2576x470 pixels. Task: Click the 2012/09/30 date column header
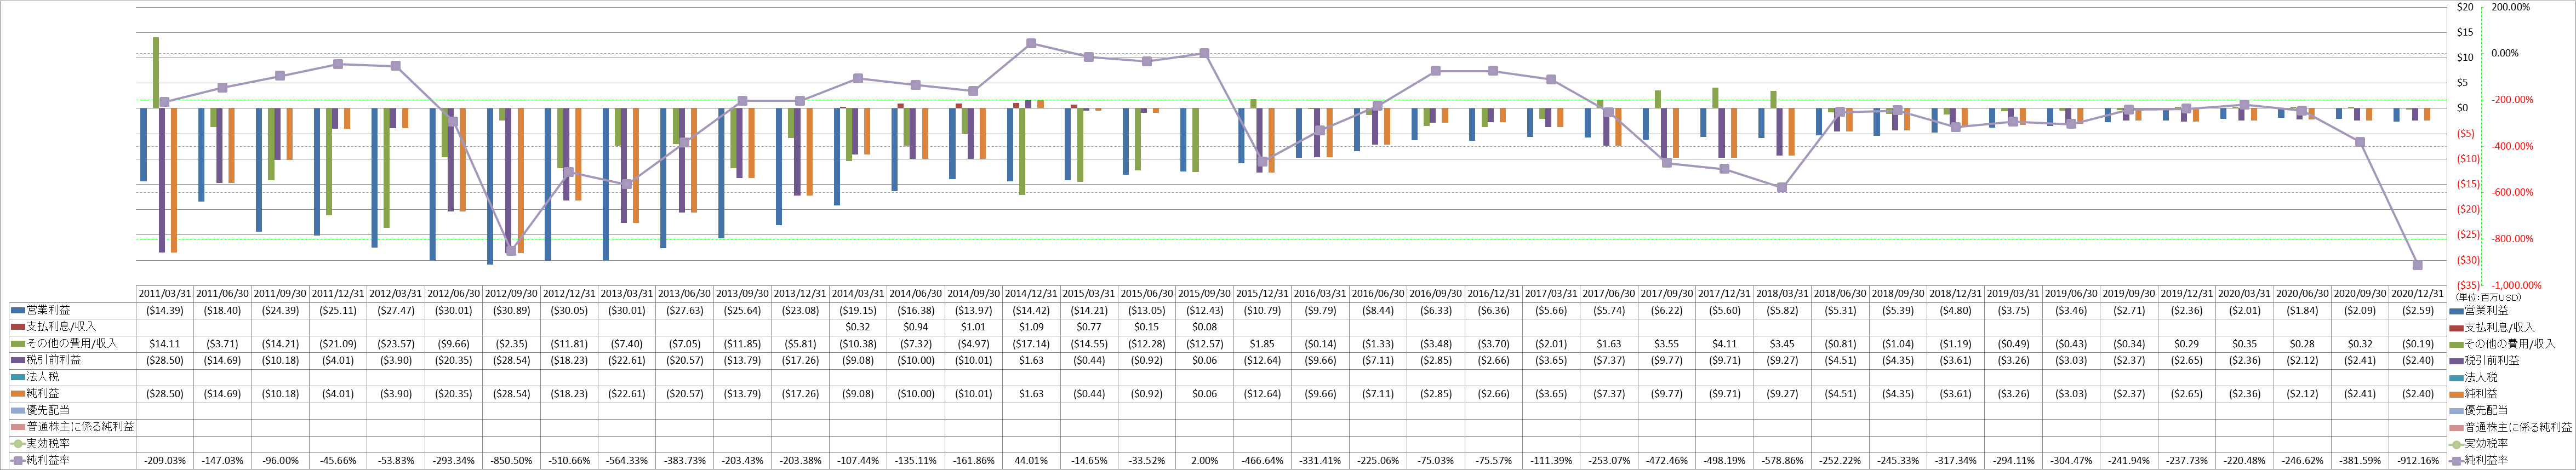(512, 294)
